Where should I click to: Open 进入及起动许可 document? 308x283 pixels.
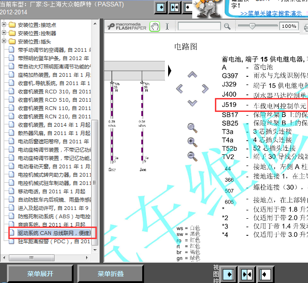click(54, 208)
